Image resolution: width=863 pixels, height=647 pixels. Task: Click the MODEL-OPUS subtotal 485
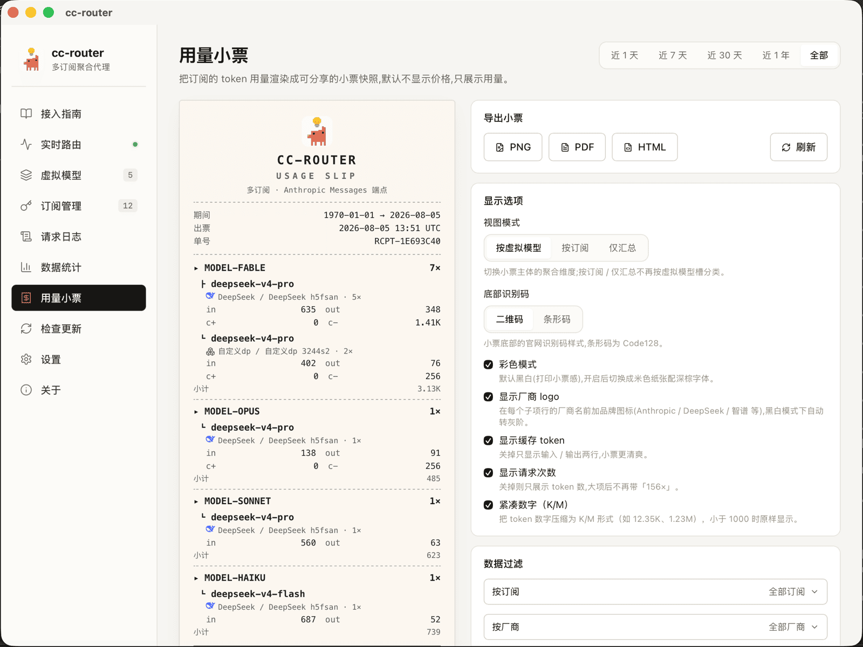click(433, 479)
